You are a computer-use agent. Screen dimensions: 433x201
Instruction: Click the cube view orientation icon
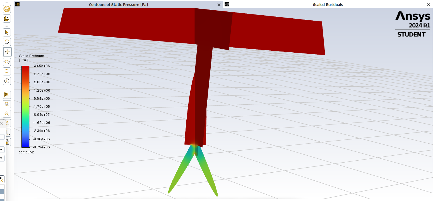(7, 19)
